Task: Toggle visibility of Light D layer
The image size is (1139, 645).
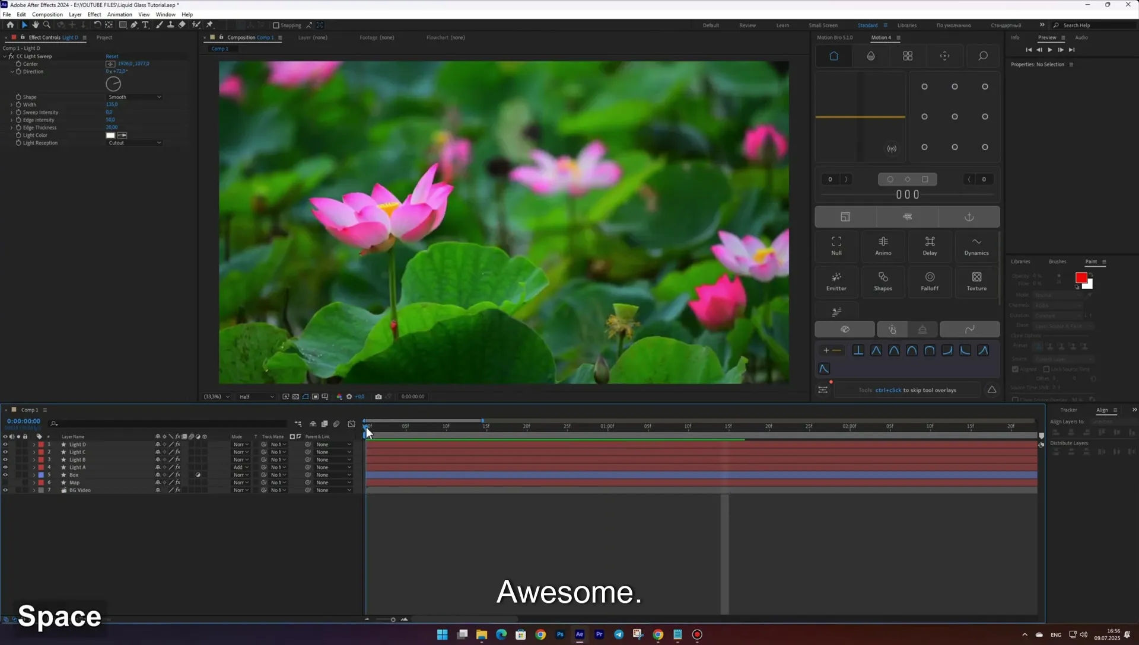Action: 5,445
